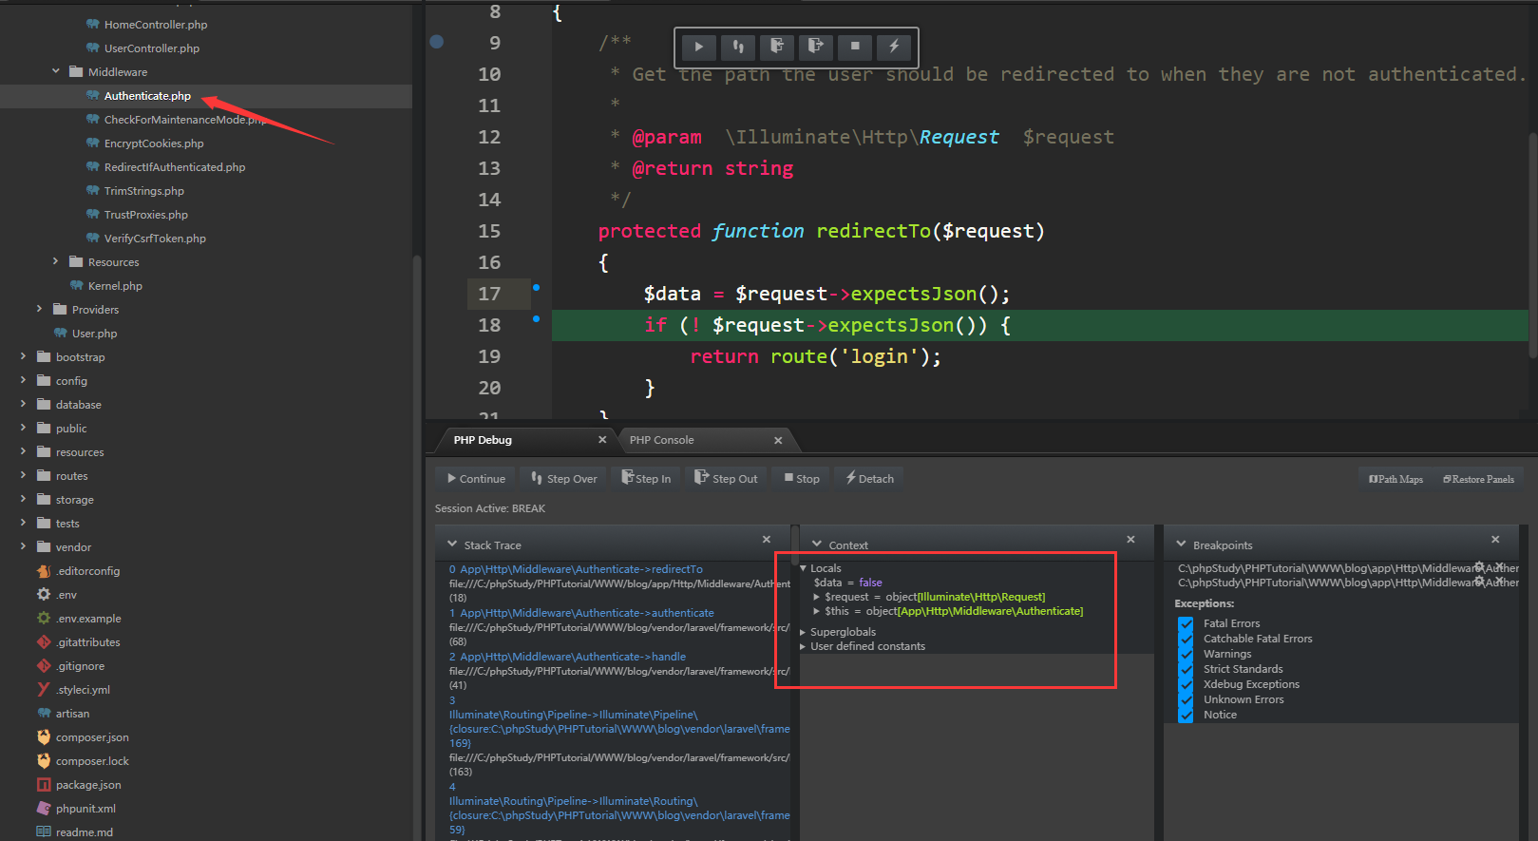This screenshot has height=841, width=1538.
Task: Open the .editorconfig file icon
Action: (44, 571)
